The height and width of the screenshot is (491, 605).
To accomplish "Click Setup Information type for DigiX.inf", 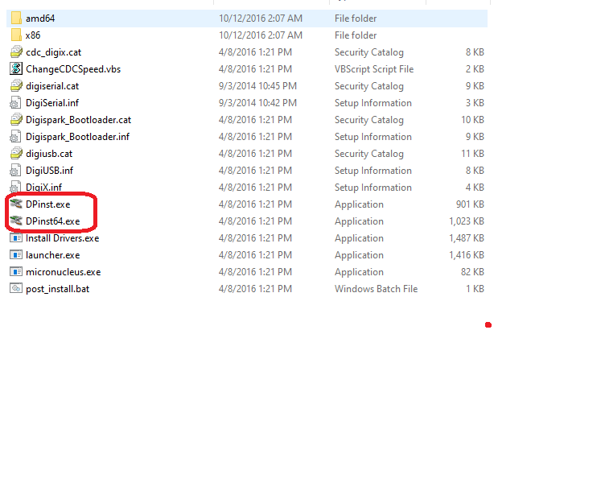I will point(373,188).
